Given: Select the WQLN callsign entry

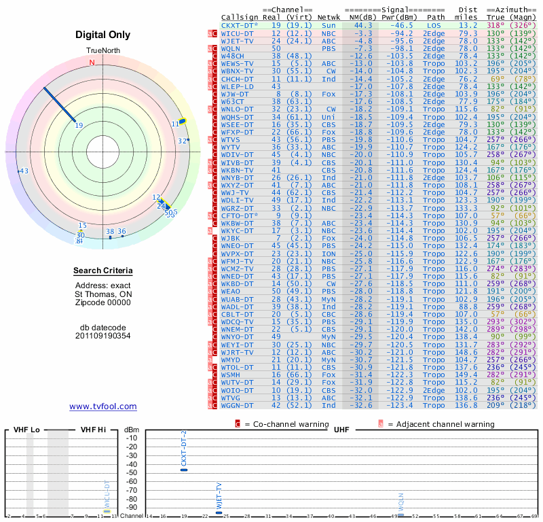Looking at the screenshot, I should pos(231,49).
